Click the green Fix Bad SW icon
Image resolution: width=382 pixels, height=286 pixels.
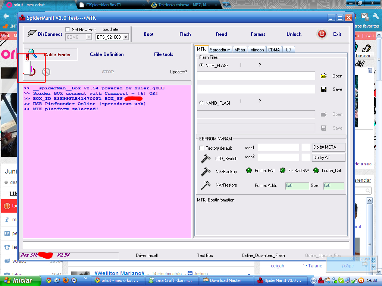point(282,171)
